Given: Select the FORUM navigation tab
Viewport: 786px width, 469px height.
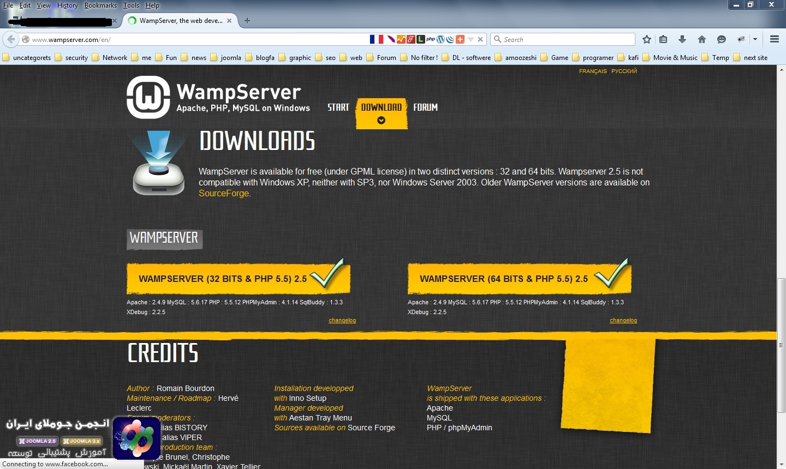Looking at the screenshot, I should pos(425,107).
